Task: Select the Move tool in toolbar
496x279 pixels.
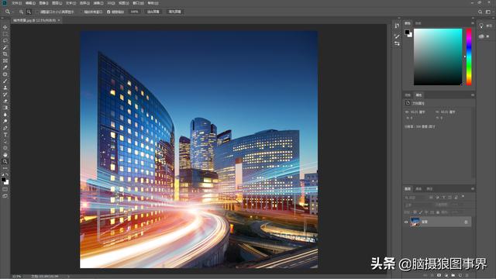Action: click(5, 27)
